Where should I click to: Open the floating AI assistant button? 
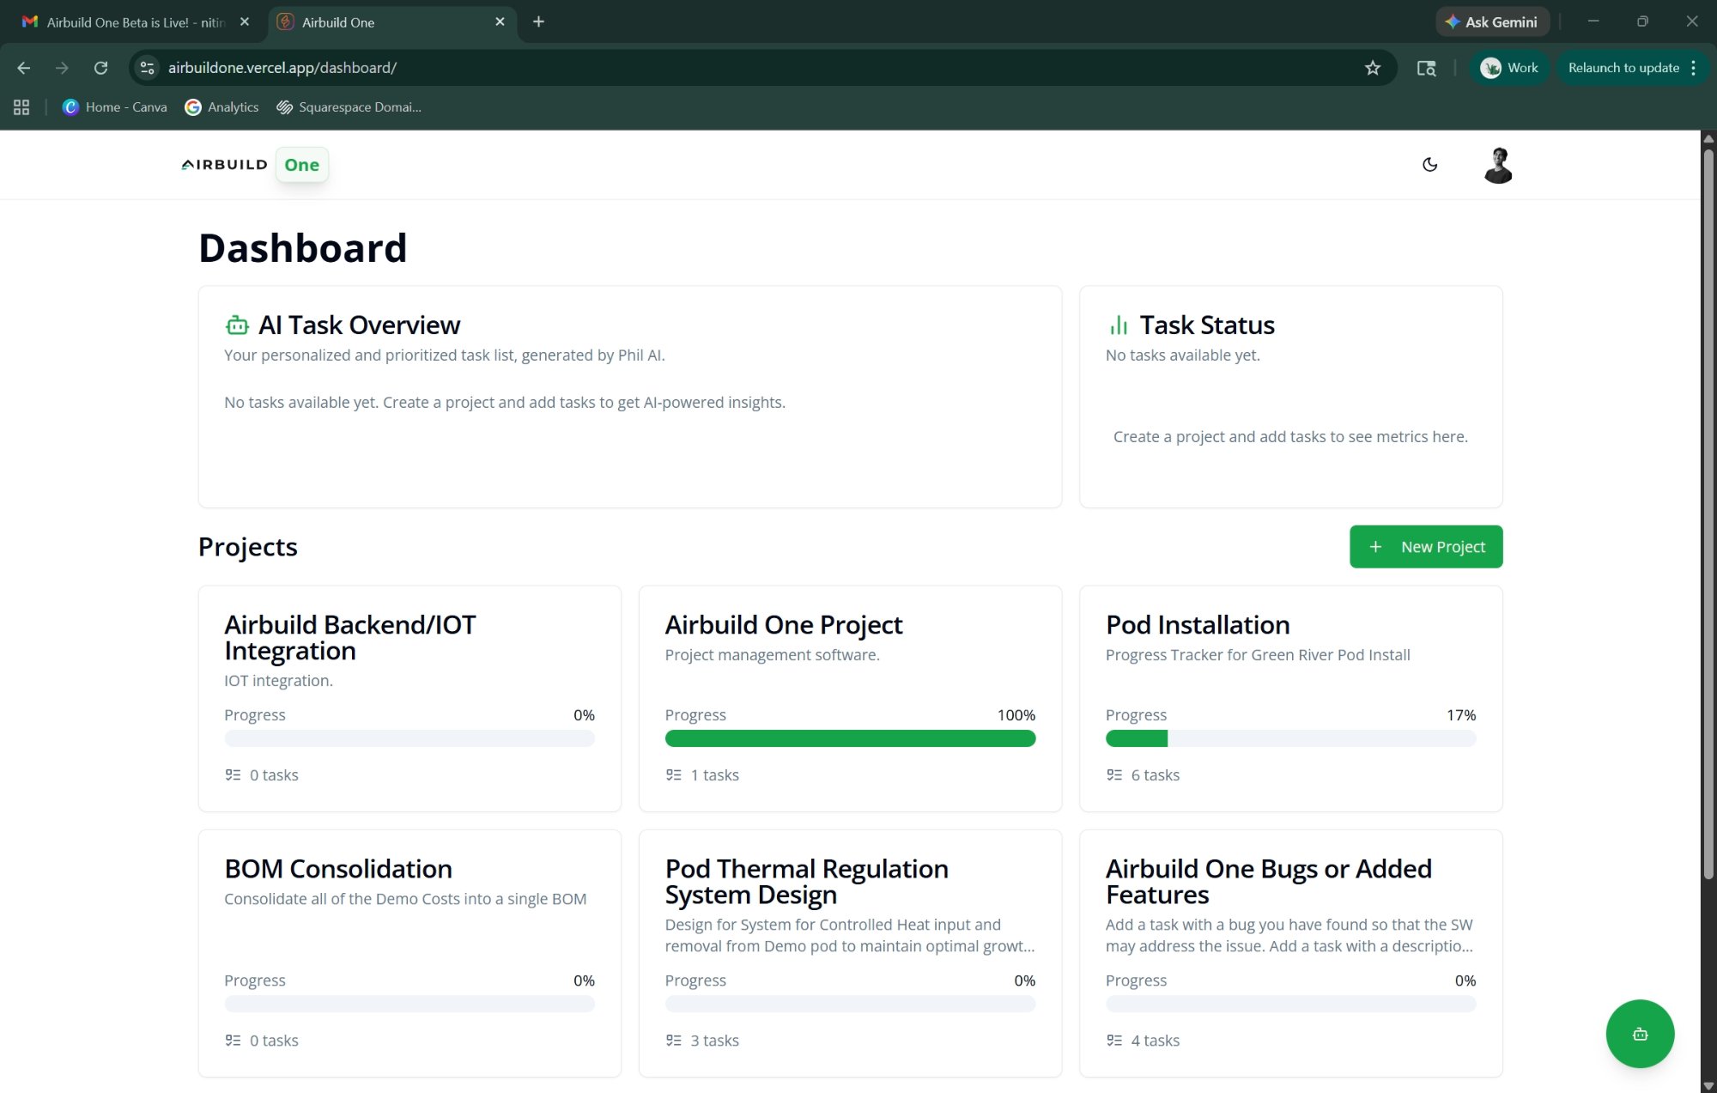pyautogui.click(x=1640, y=1034)
